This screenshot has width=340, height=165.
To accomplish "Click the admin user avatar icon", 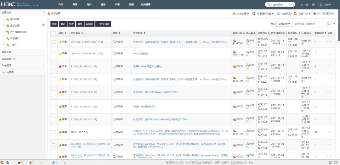I will point(321,4).
